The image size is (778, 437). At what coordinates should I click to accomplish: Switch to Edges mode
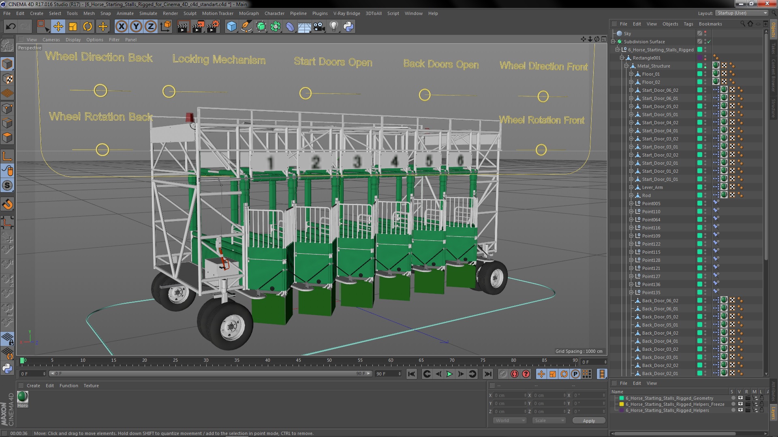point(7,123)
